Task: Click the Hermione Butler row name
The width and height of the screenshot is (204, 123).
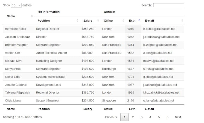Action: 16,29
